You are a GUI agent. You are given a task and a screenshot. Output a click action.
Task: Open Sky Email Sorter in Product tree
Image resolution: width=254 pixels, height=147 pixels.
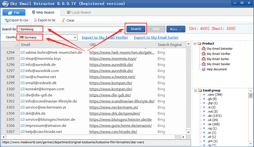(218, 59)
